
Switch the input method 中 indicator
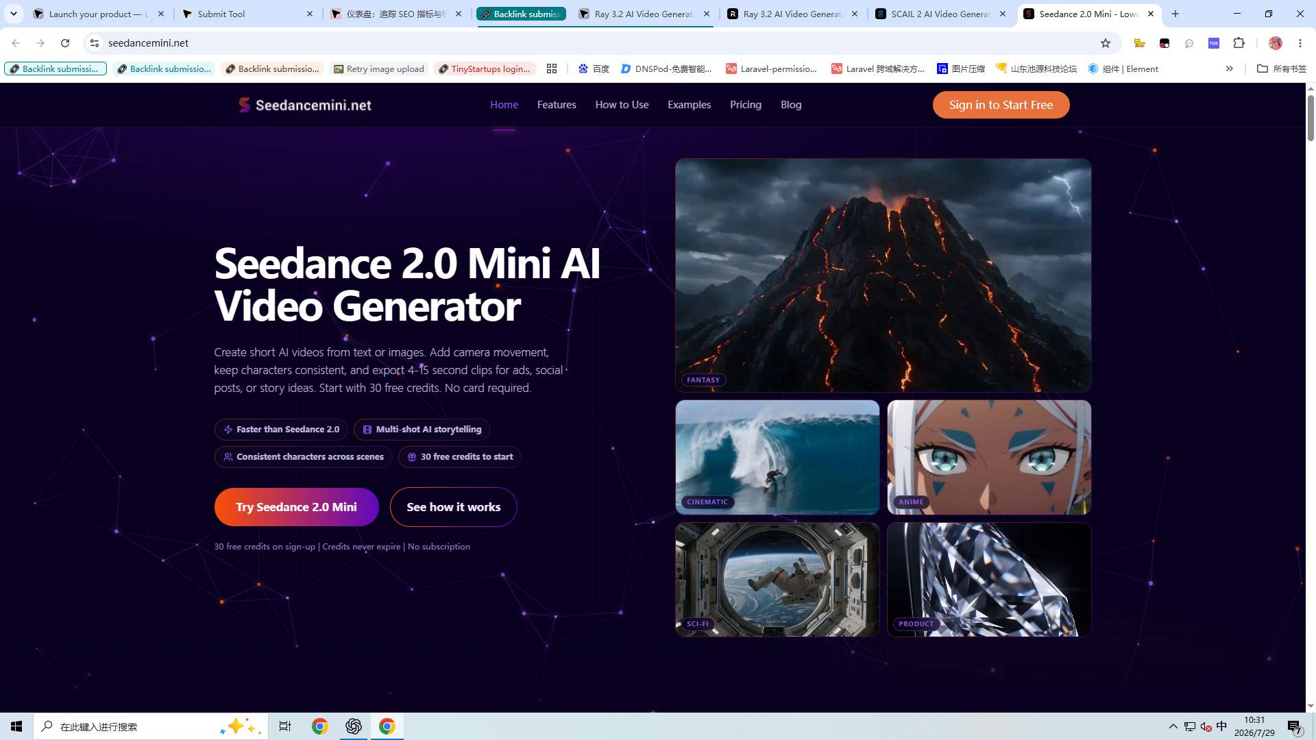[1221, 726]
